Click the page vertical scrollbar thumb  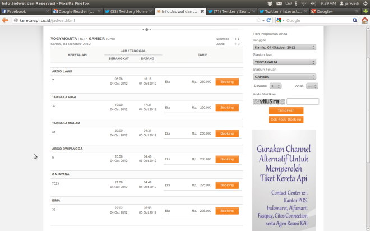pyautogui.click(x=368, y=110)
